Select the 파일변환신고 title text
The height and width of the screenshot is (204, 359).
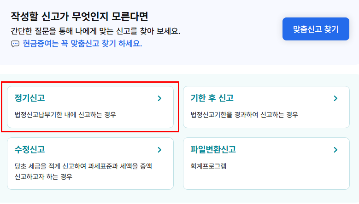(x=213, y=150)
